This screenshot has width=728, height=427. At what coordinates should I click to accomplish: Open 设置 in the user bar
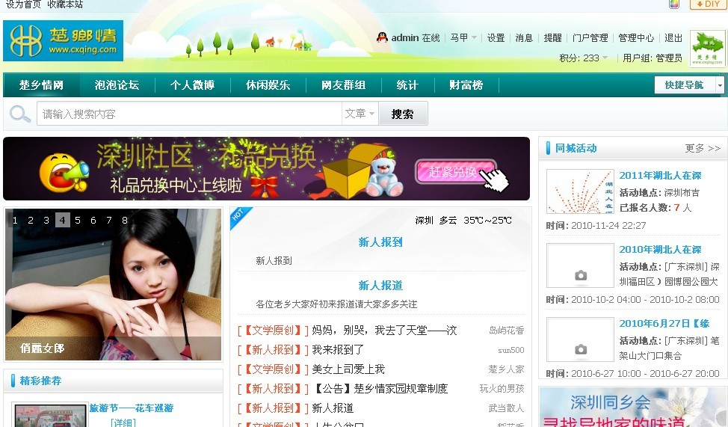click(496, 37)
